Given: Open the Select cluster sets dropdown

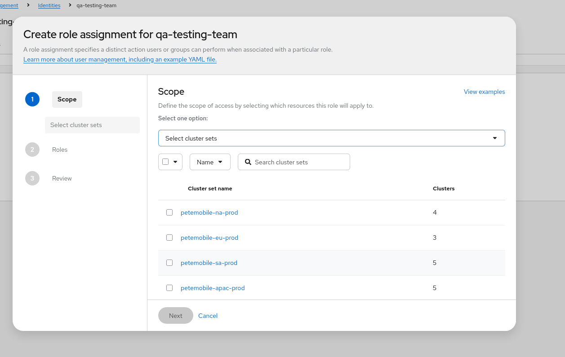Looking at the screenshot, I should point(331,138).
